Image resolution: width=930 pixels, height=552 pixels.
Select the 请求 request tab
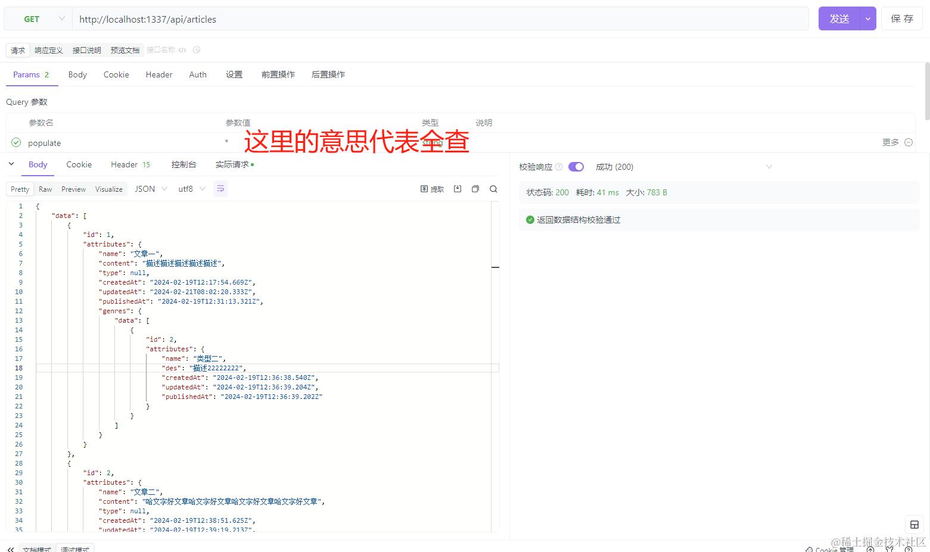pos(18,51)
